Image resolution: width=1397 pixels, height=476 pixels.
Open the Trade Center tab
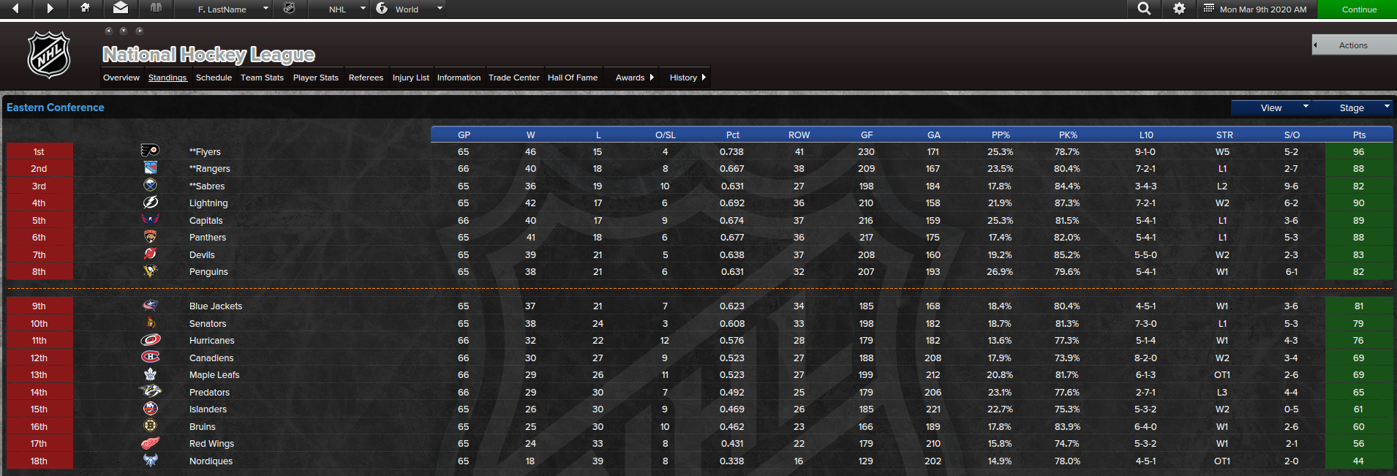(x=514, y=78)
